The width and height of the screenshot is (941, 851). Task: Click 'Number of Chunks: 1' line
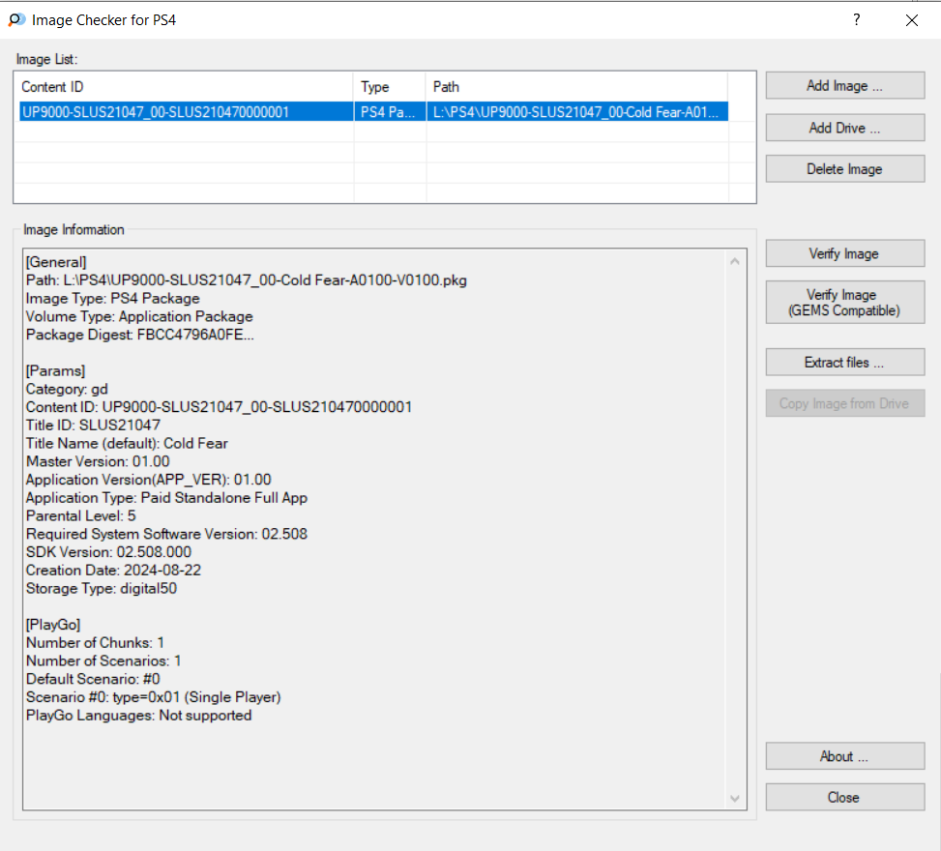point(95,643)
